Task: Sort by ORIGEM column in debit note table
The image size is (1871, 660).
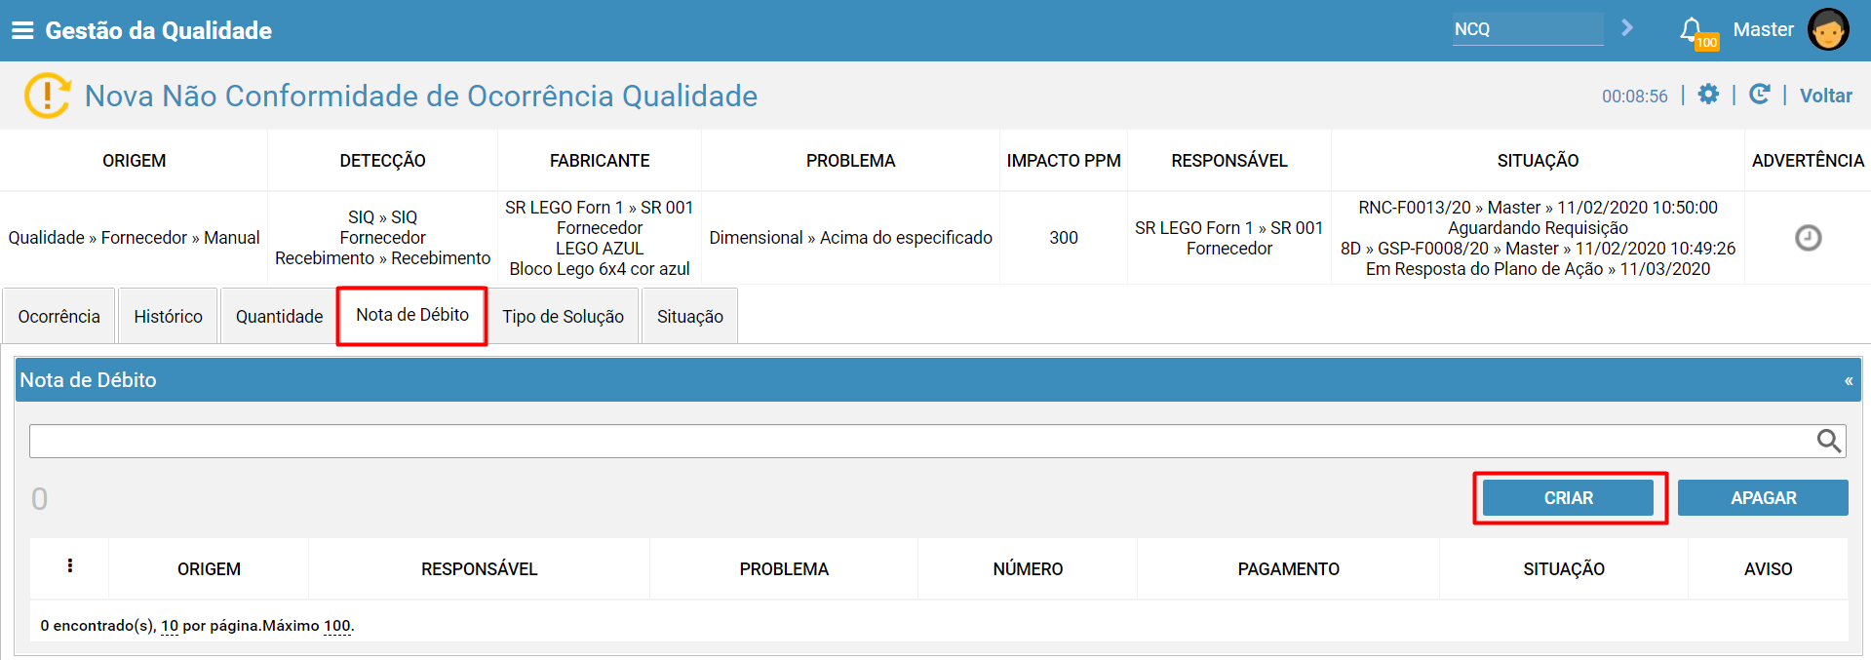Action: (209, 569)
